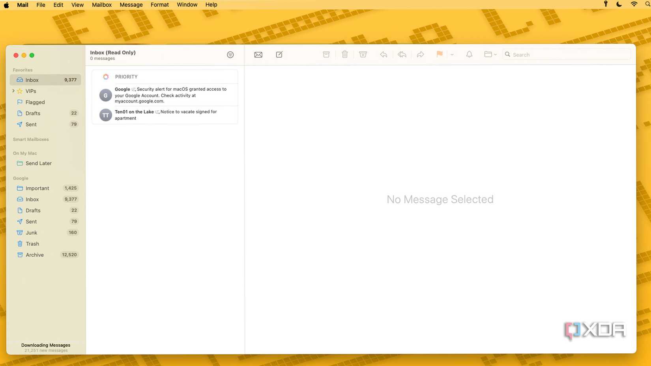Viewport: 651px width, 366px height.
Task: Click the Smart Mailboxes section header
Action: [31, 139]
